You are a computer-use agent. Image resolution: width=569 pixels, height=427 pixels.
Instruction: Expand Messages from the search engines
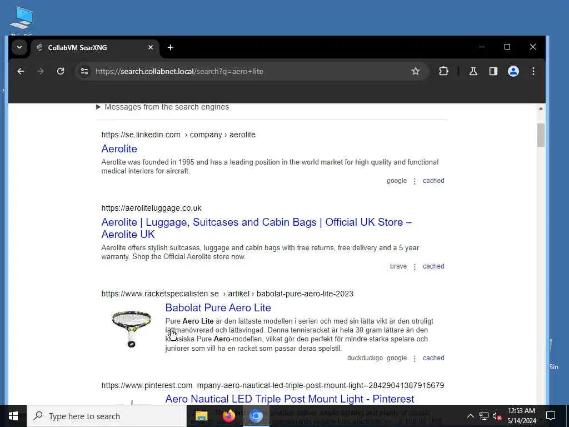pyautogui.click(x=163, y=107)
